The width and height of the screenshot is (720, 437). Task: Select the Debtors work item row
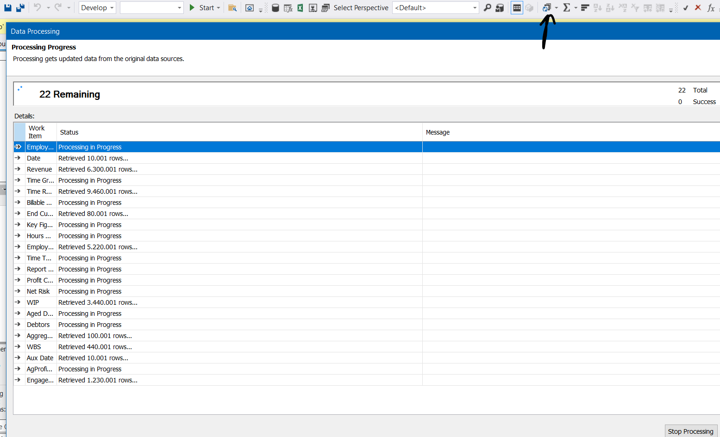coord(367,325)
